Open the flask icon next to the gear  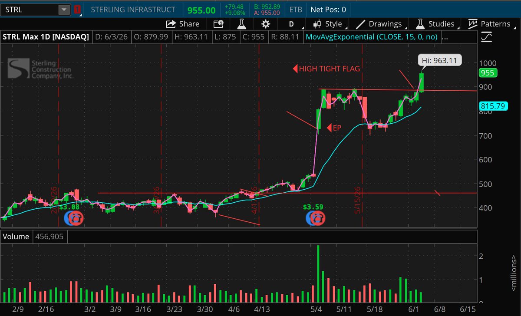point(241,24)
